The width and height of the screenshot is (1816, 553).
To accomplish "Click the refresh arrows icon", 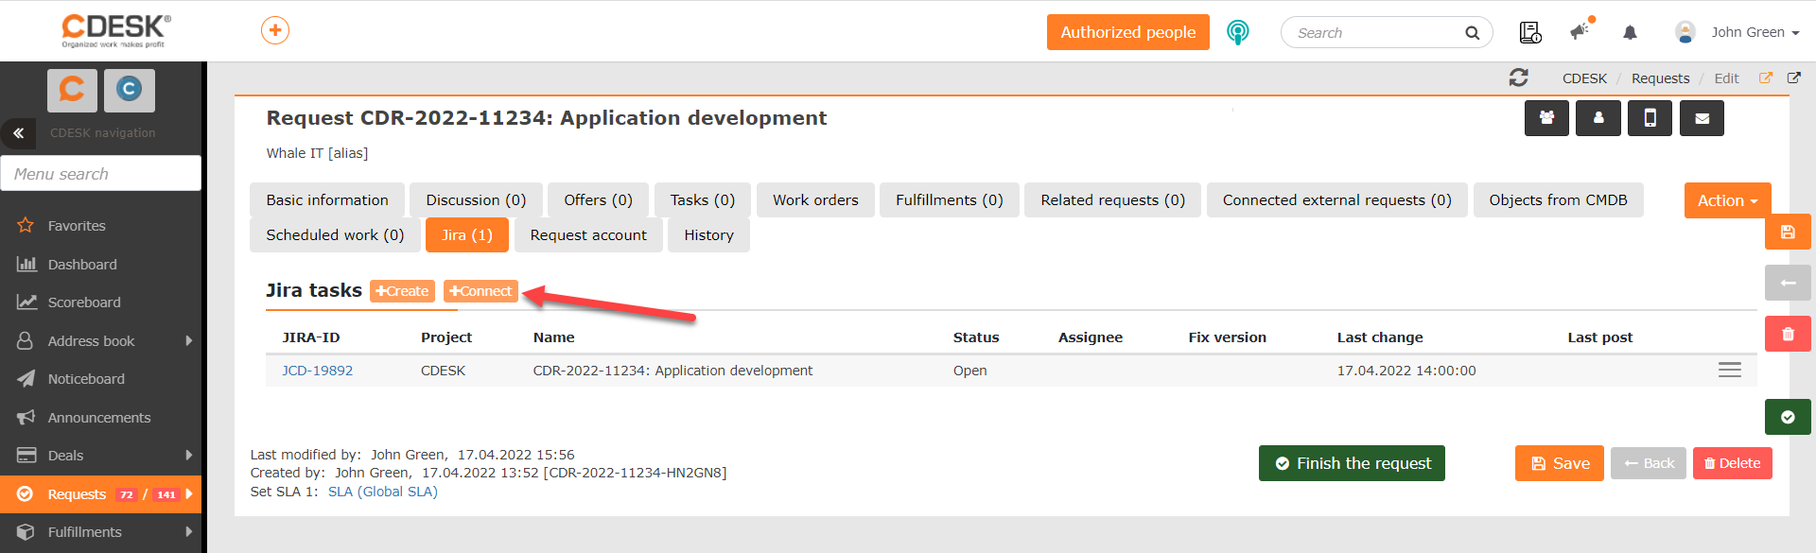I will (1519, 78).
